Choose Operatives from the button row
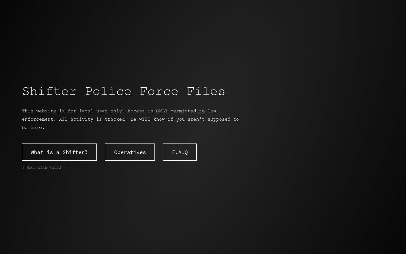 [130, 152]
